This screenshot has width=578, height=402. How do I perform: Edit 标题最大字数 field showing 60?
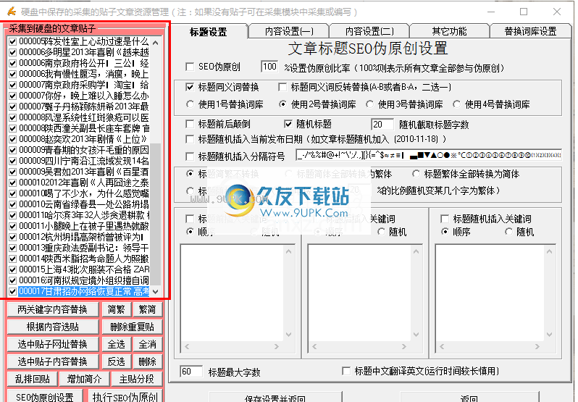(x=191, y=372)
